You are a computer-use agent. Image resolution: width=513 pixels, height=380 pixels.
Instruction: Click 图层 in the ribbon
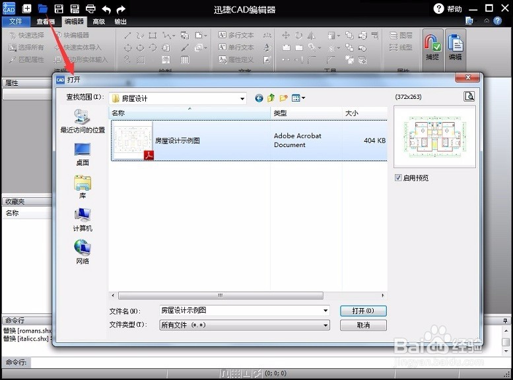[x=401, y=36]
